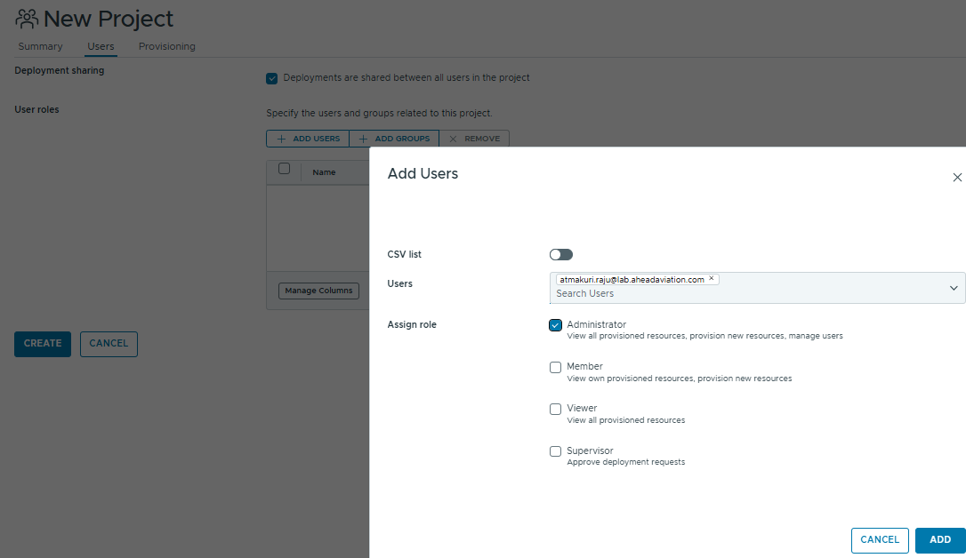Toggle the select-all checkbox in table header
Viewport: 966px width, 558px height.
(x=284, y=169)
